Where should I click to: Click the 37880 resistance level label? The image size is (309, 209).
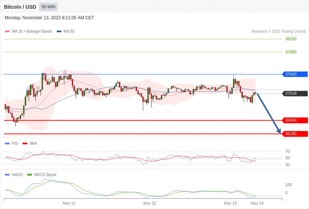pyautogui.click(x=291, y=52)
